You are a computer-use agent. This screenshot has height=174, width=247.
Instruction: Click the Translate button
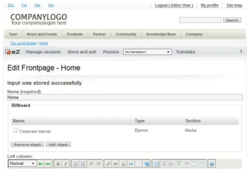click(x=185, y=52)
